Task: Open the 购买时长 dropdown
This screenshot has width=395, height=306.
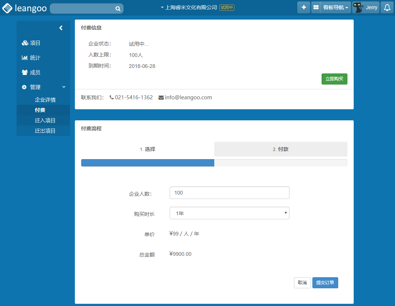Action: click(229, 213)
